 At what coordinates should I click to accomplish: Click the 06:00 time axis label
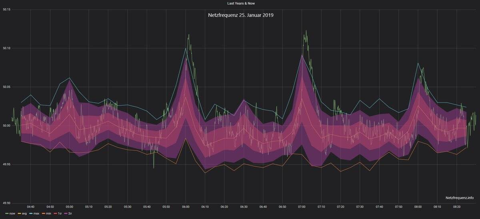coord(186,207)
